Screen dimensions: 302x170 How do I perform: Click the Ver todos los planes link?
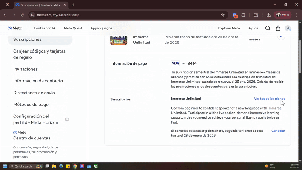(269, 99)
